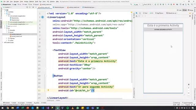This screenshot has height=110, width=196.
Task: Open the Logcat tool window
Action: 21,103
